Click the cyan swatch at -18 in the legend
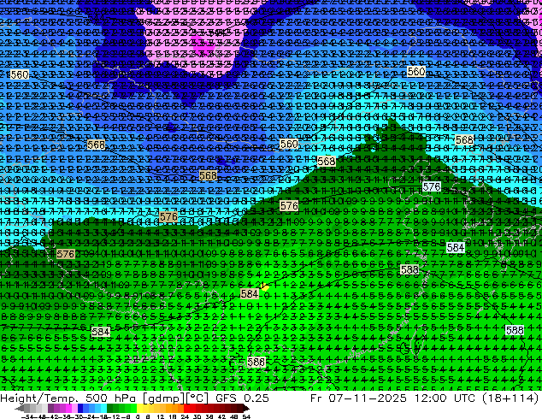The image size is (542, 419). [103, 408]
